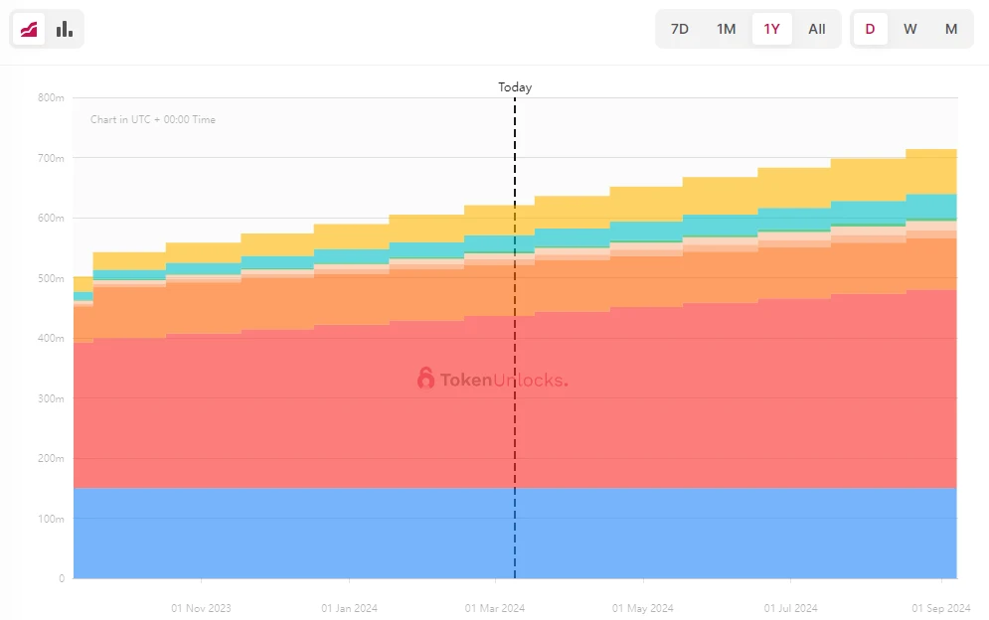Set chart granularity to D (daily)
This screenshot has height=620, width=989.
[x=871, y=29]
